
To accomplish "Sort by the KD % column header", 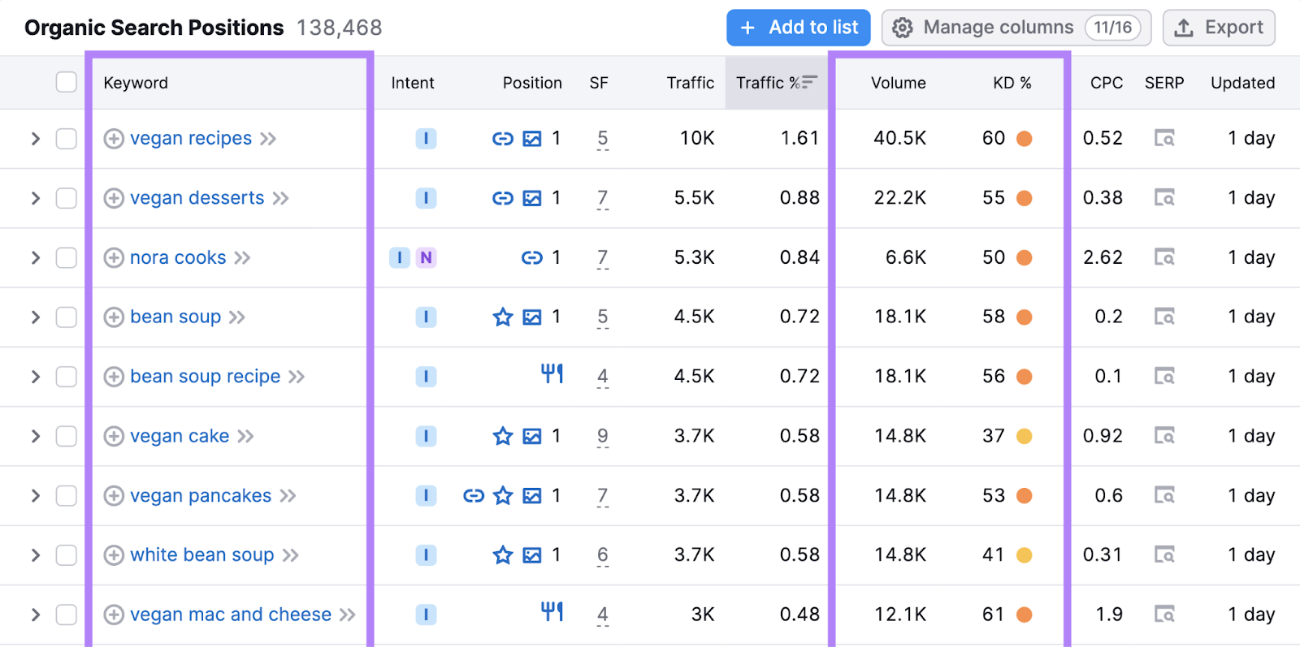I will (1012, 83).
